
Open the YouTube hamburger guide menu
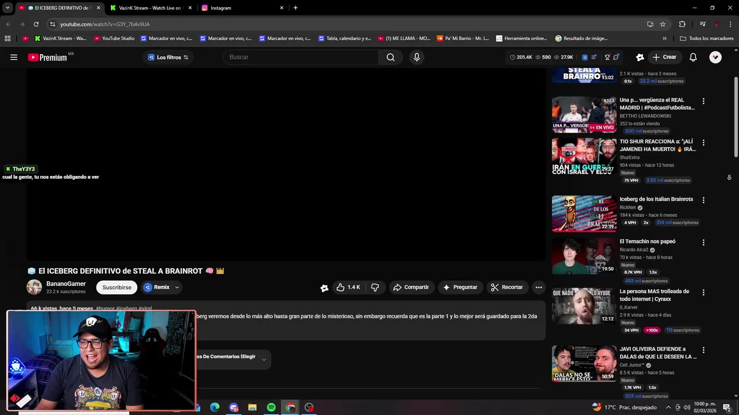click(x=14, y=57)
